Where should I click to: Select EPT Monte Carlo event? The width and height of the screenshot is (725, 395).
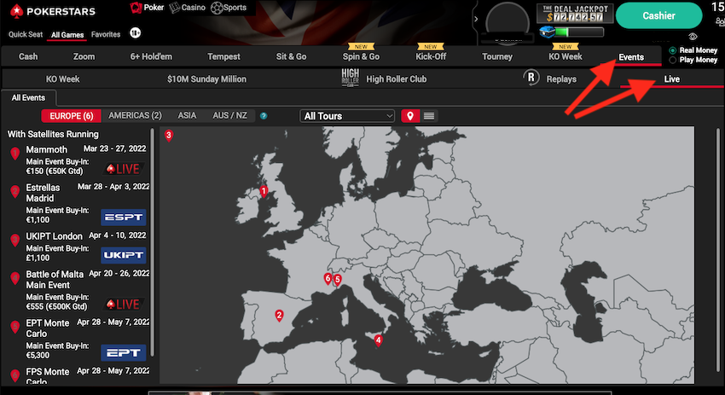tap(48, 328)
